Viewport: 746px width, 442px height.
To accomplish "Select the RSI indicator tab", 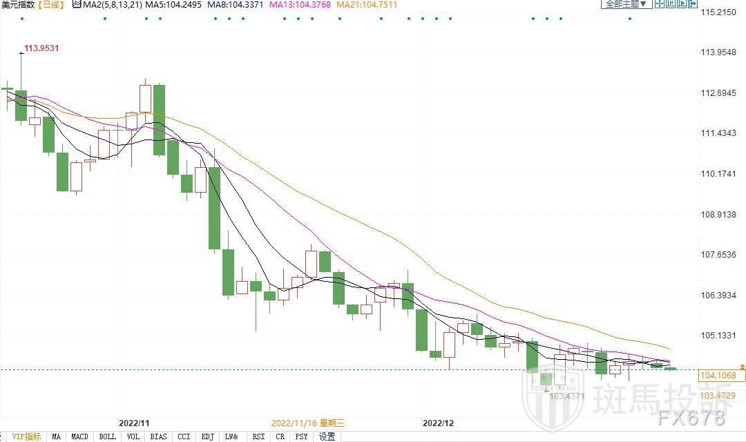I will (258, 436).
